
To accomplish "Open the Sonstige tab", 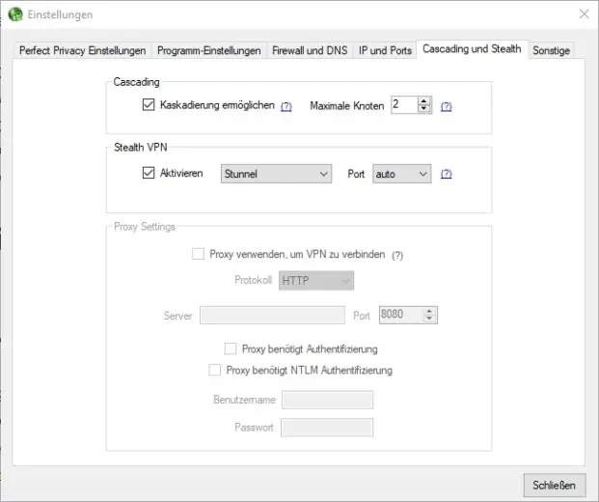I will (551, 50).
